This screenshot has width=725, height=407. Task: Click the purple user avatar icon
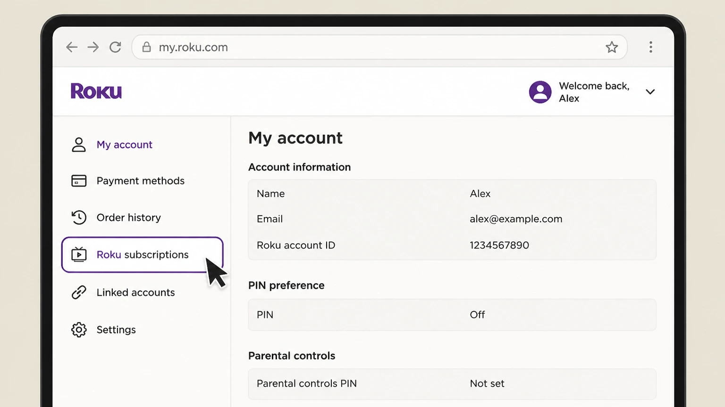click(540, 92)
